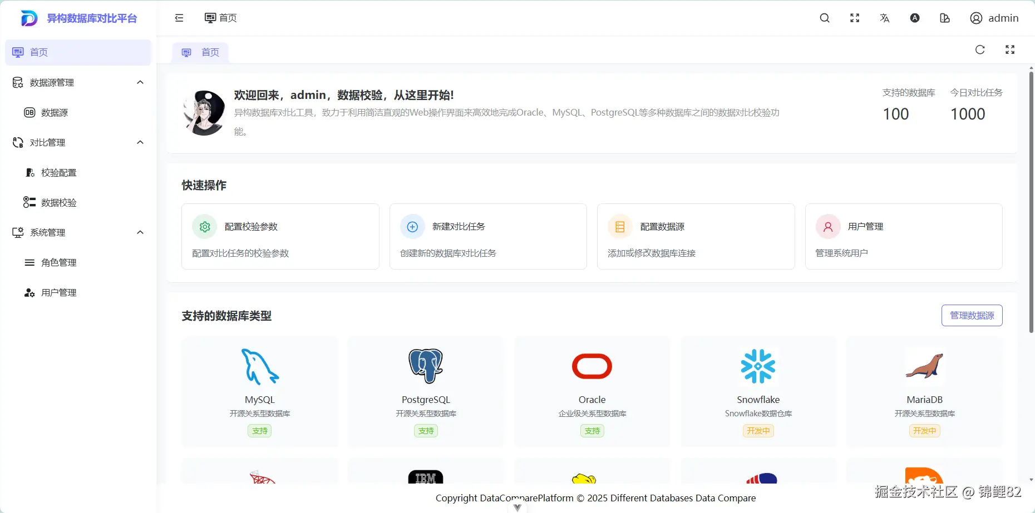The height and width of the screenshot is (513, 1035).
Task: Click the orange database icon for 配置数据源
Action: tap(620, 227)
